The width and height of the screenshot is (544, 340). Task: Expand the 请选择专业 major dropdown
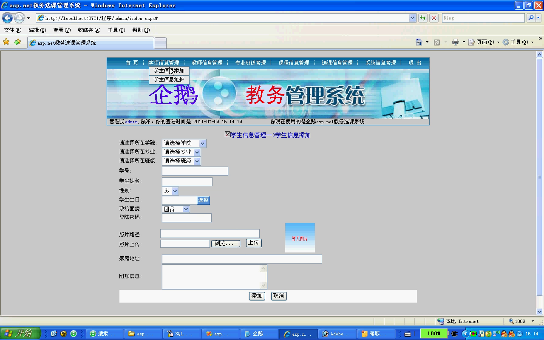197,152
